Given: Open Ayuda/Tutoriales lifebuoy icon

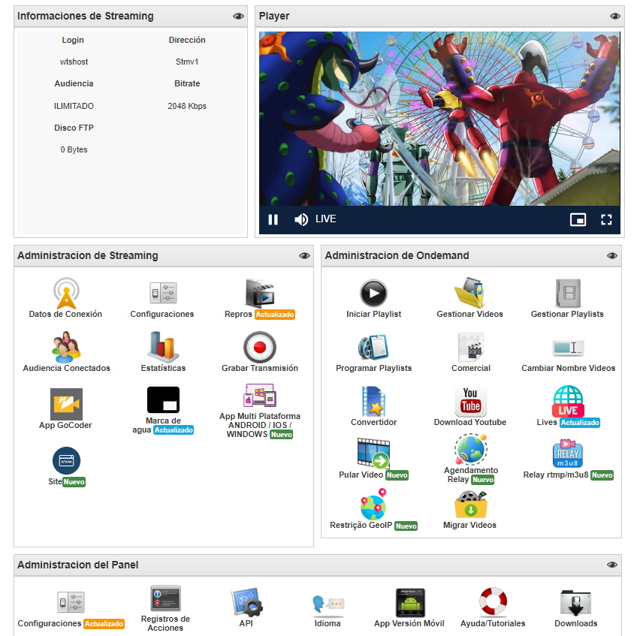Looking at the screenshot, I should click(493, 601).
